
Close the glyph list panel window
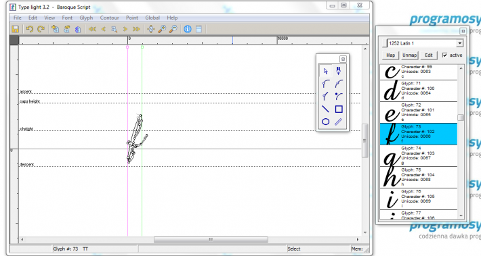tap(463, 31)
